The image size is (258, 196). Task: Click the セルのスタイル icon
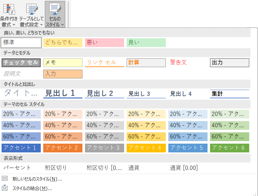(55, 8)
